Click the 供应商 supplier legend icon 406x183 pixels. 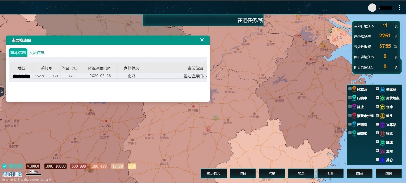point(382,89)
